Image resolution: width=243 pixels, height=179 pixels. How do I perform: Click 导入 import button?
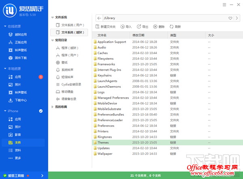(x=126, y=27)
